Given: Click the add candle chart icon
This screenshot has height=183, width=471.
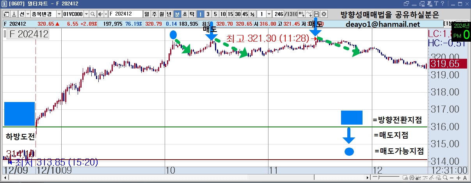Looking at the screenshot, I should coord(302,14).
